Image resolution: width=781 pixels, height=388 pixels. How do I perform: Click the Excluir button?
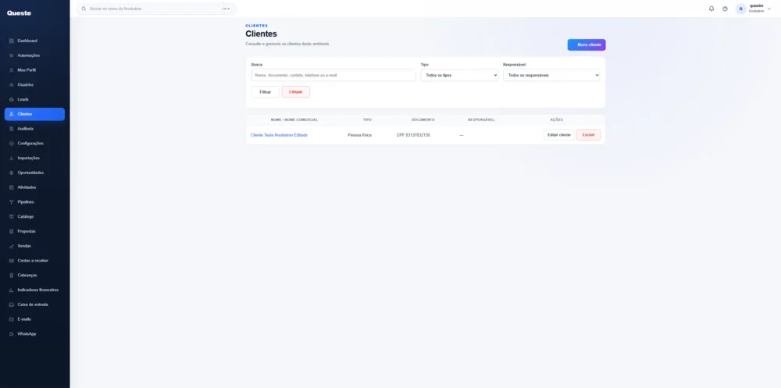coord(589,135)
